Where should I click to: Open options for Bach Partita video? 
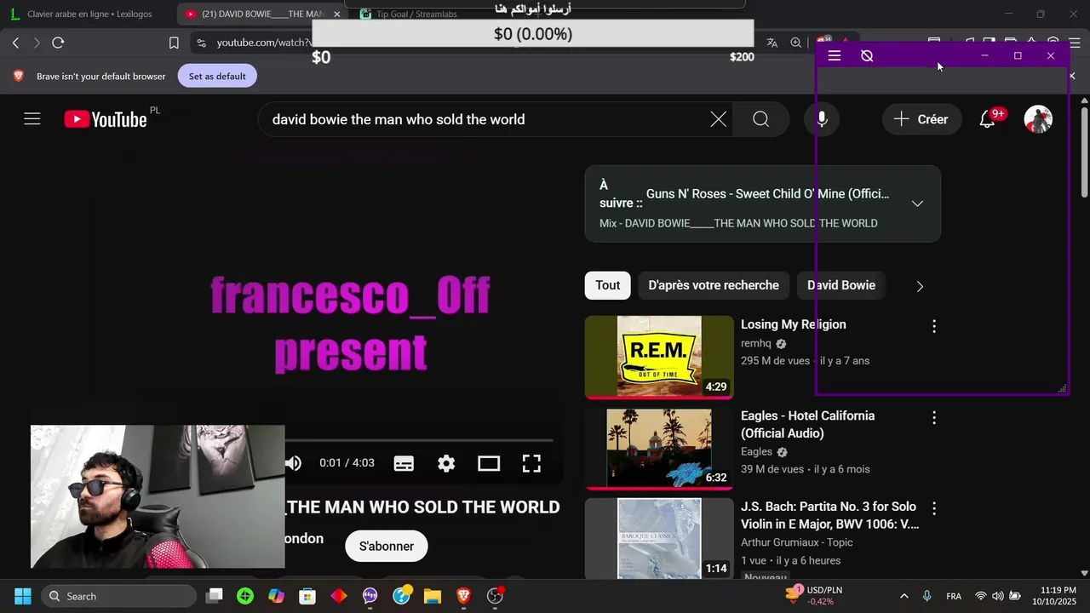tap(934, 508)
